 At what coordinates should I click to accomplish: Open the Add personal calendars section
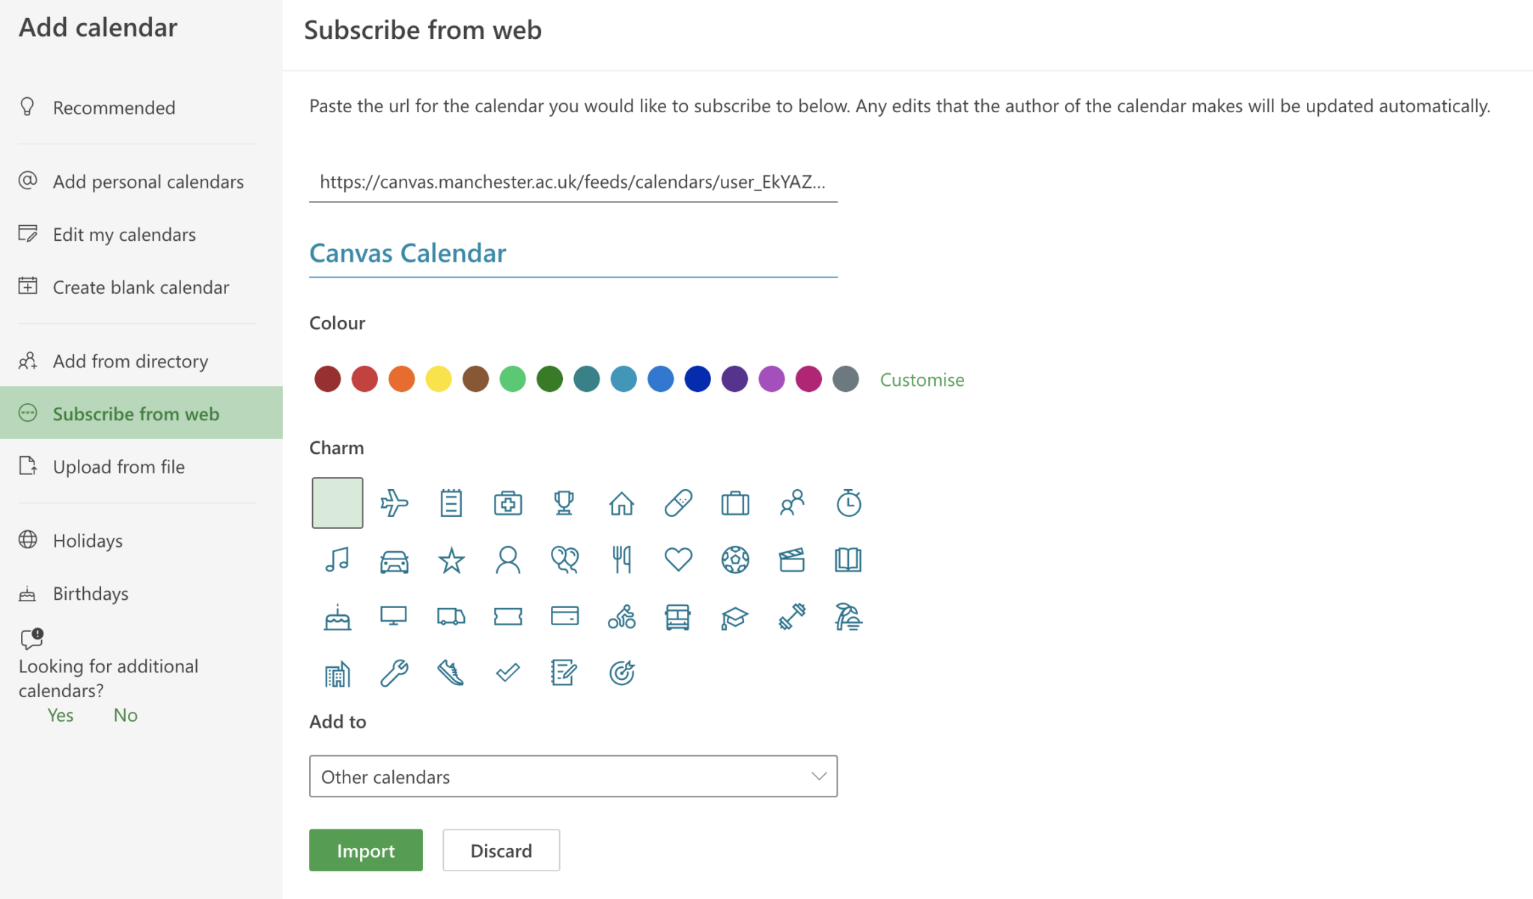[148, 181]
